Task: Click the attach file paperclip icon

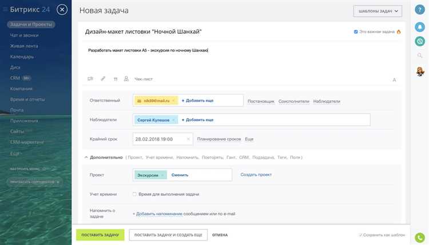Action: tap(103, 79)
